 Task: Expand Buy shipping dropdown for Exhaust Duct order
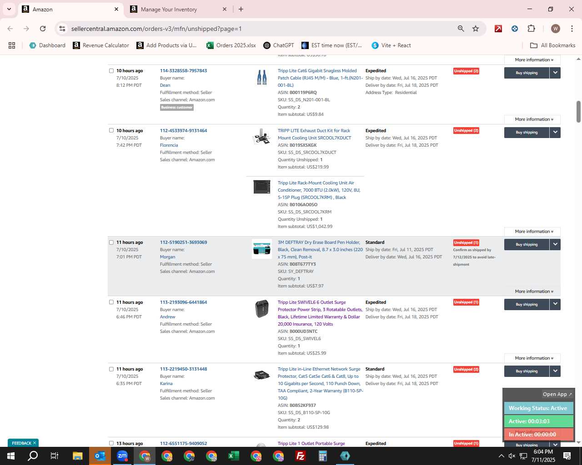coord(555,132)
